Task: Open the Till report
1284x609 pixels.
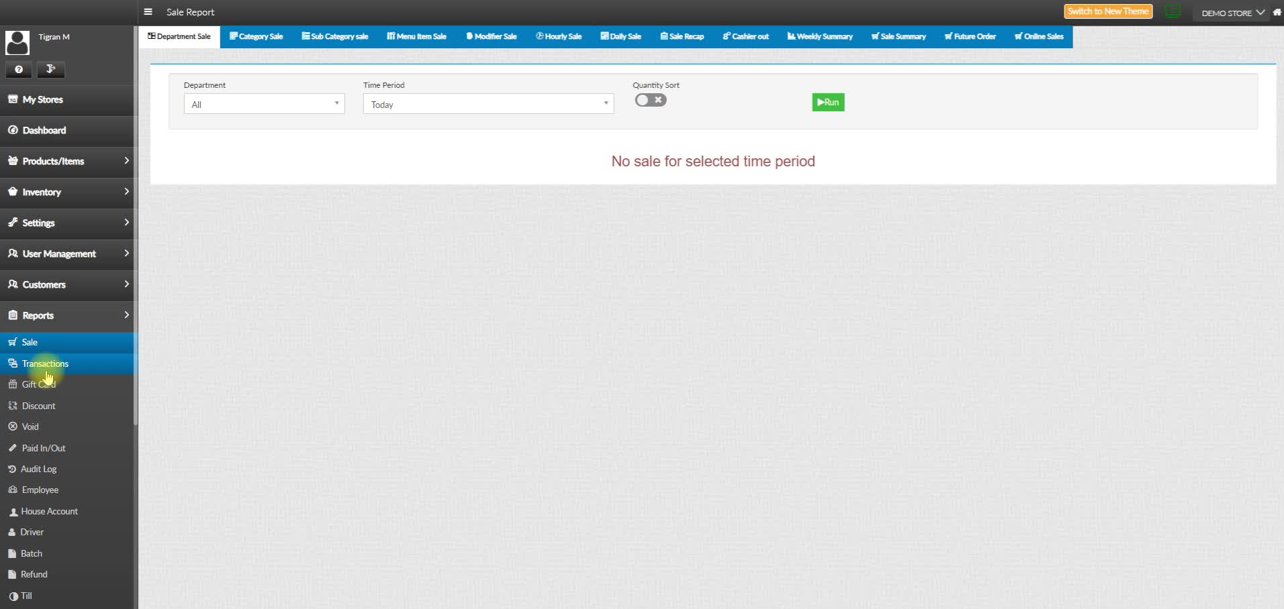Action: [x=26, y=596]
